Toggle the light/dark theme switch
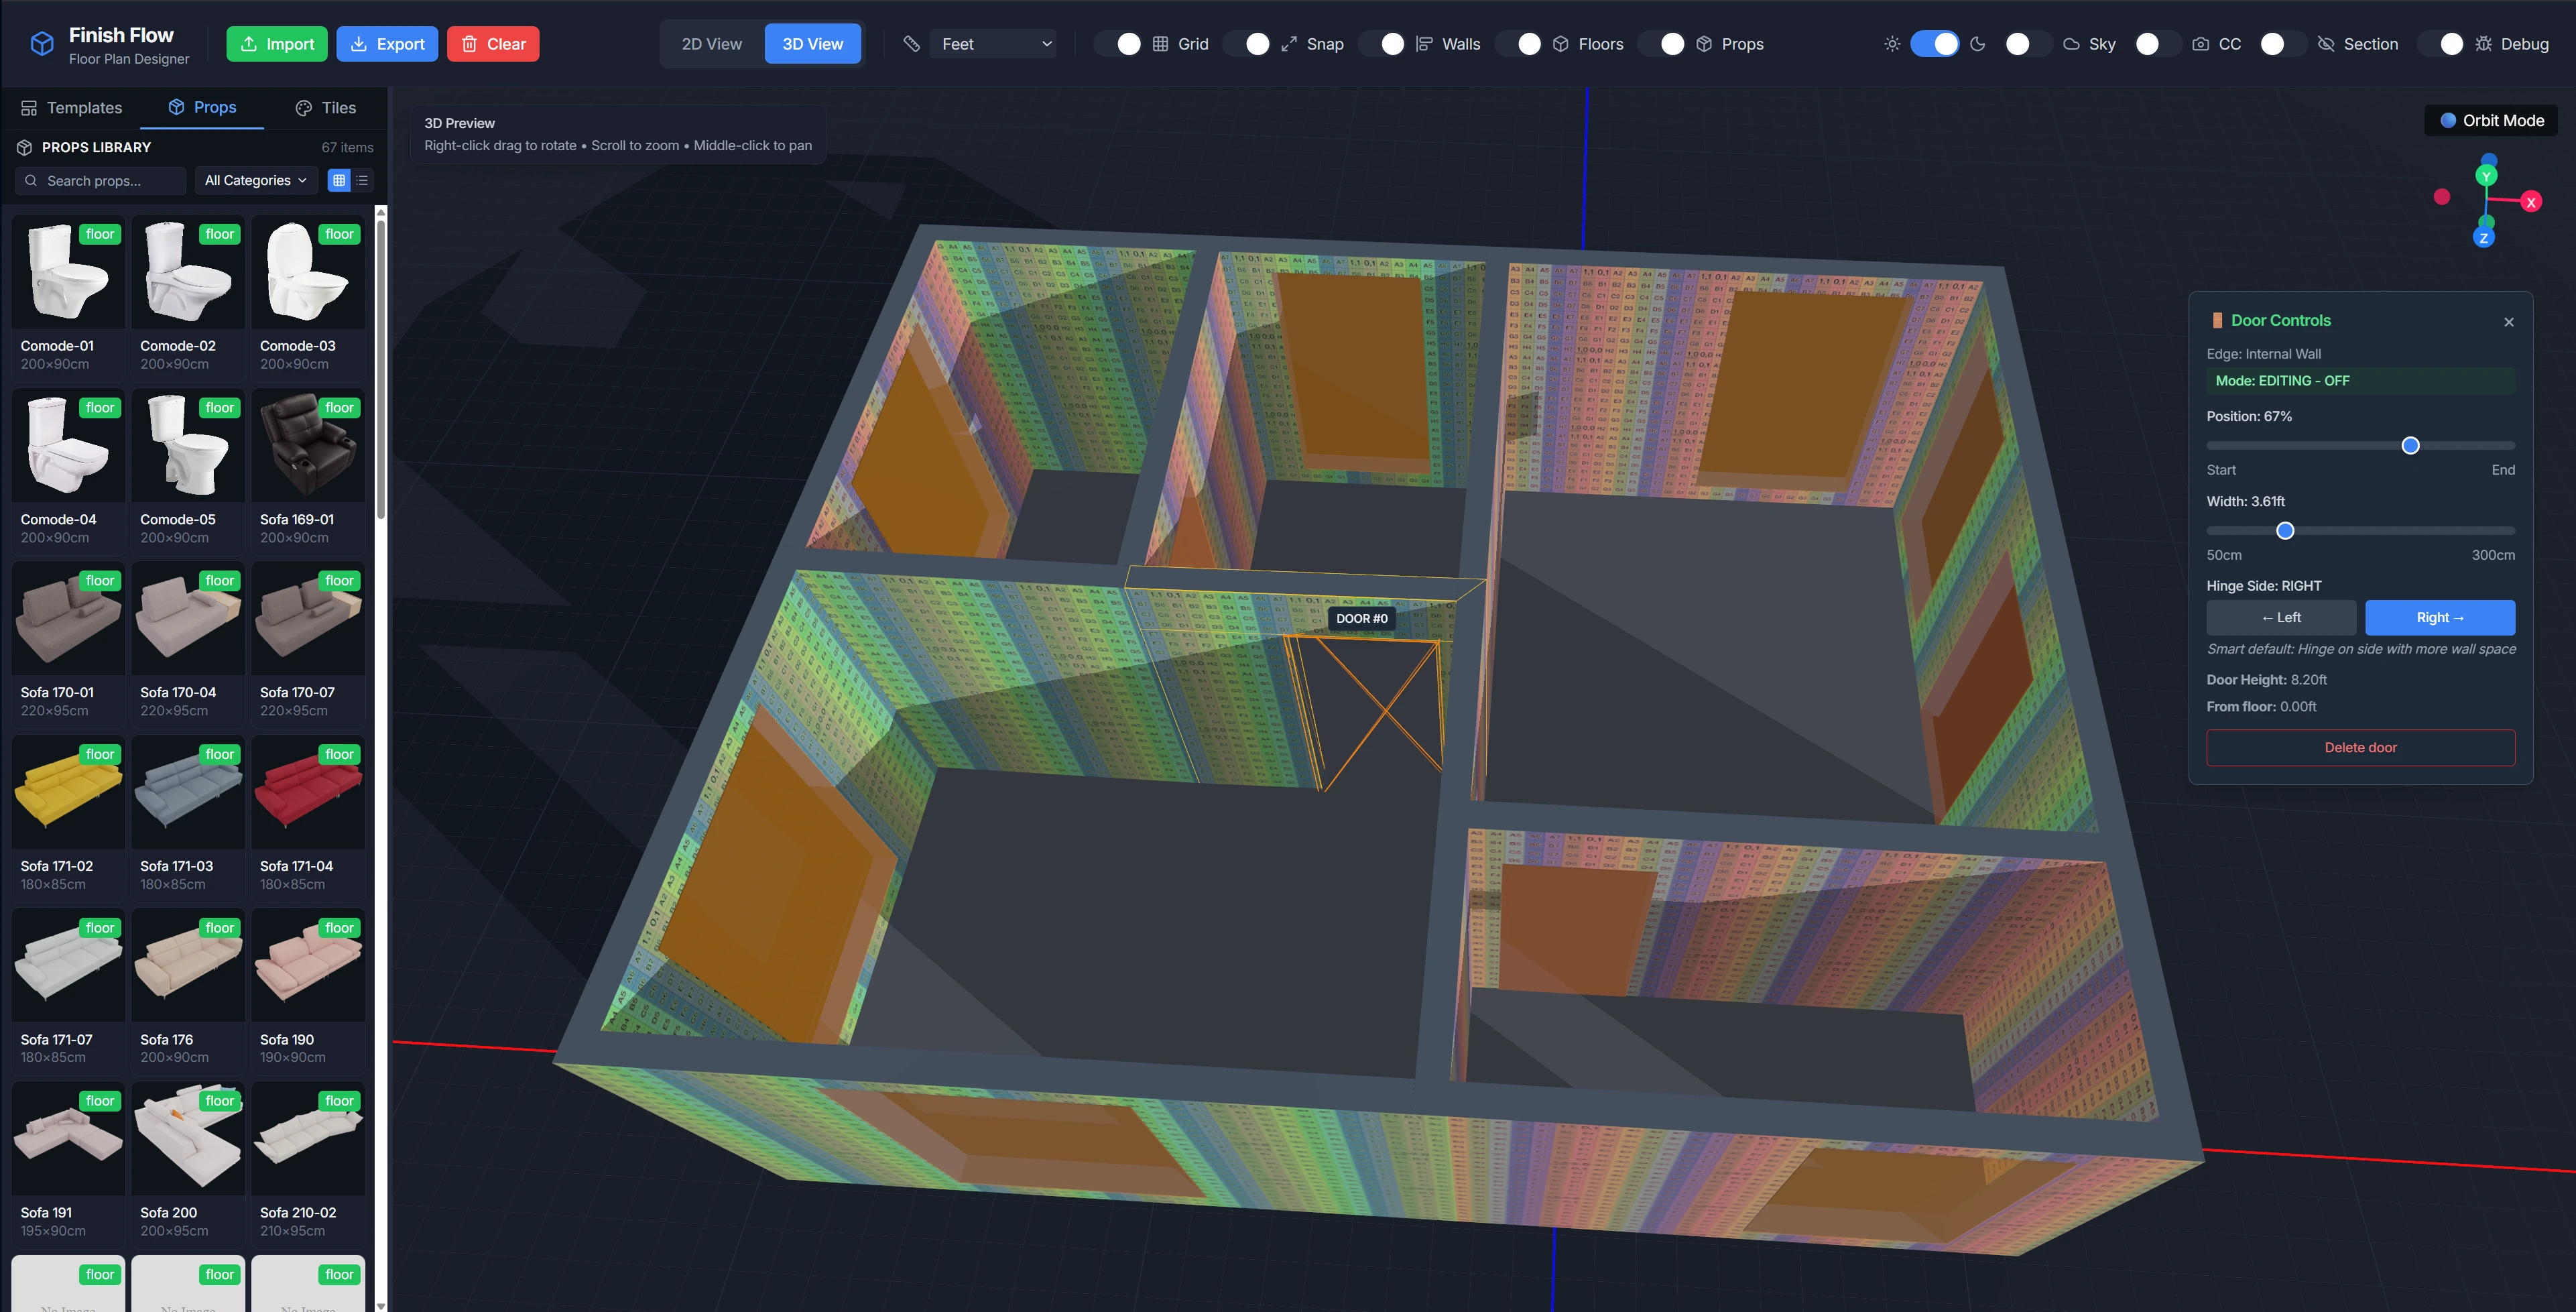 [1934, 44]
